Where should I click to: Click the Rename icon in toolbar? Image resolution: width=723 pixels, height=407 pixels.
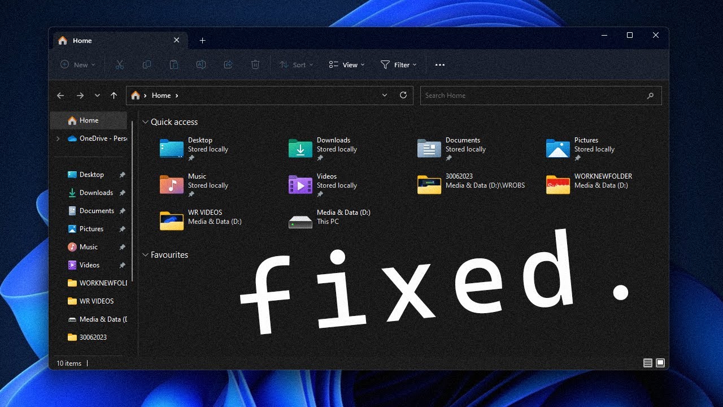pos(201,65)
